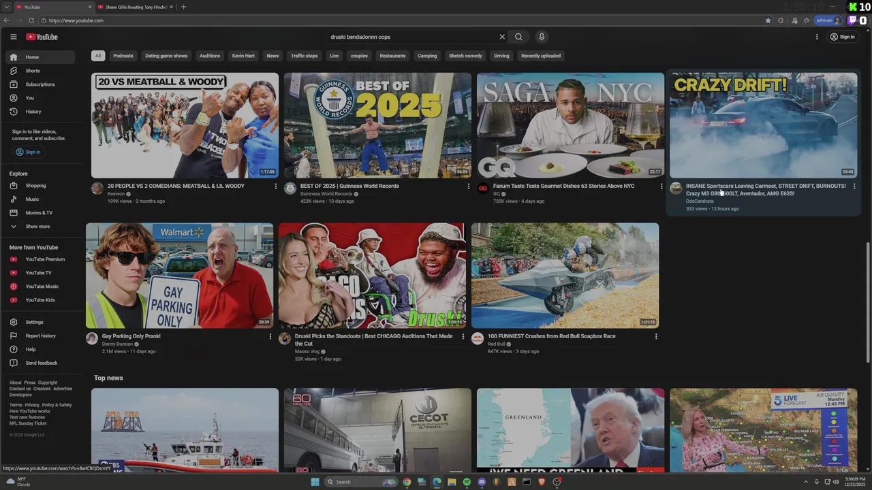Open options menu for 20 PEOPLE VS 2 COMEDIANS video
The height and width of the screenshot is (490, 872).
[x=276, y=186]
